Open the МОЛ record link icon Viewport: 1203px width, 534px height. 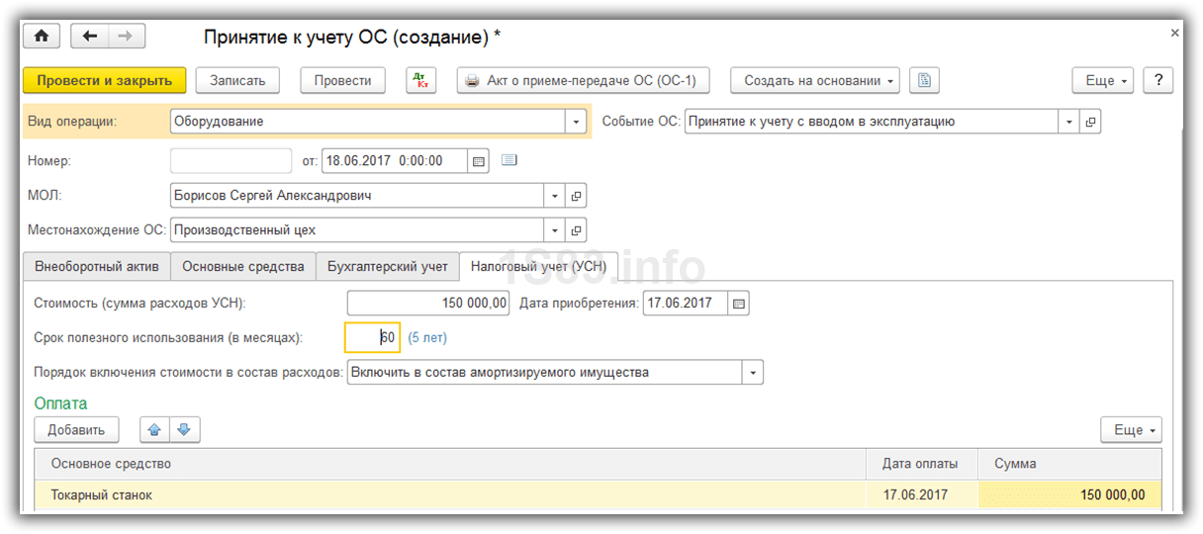coord(576,196)
